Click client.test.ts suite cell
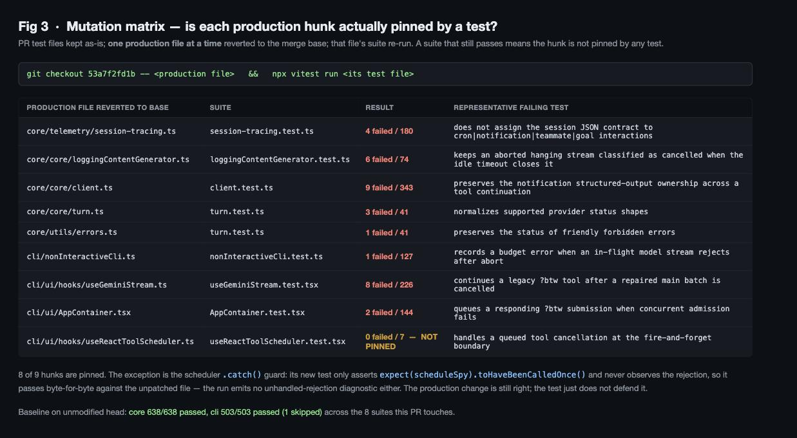 point(241,188)
